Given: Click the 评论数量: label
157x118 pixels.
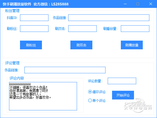Looking at the screenshot, I should 95,81.
